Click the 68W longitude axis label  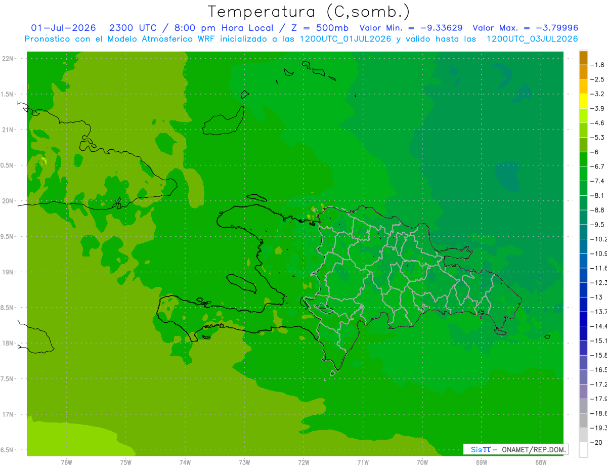click(541, 462)
